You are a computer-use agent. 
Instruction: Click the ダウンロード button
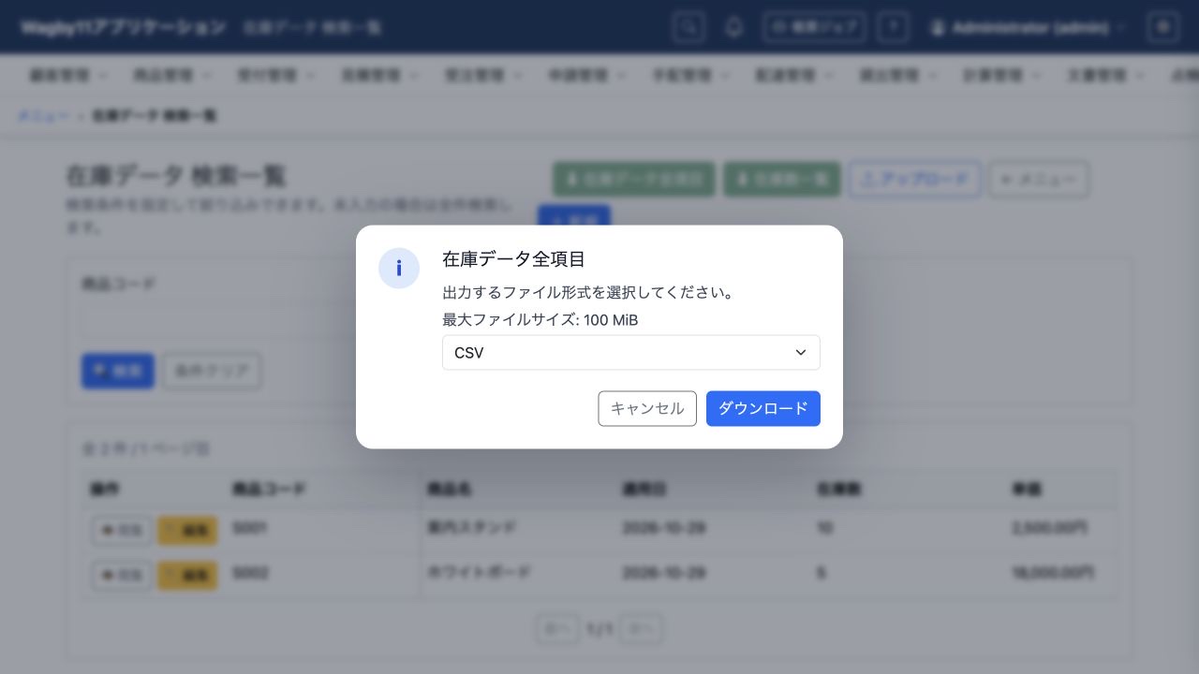coord(762,409)
